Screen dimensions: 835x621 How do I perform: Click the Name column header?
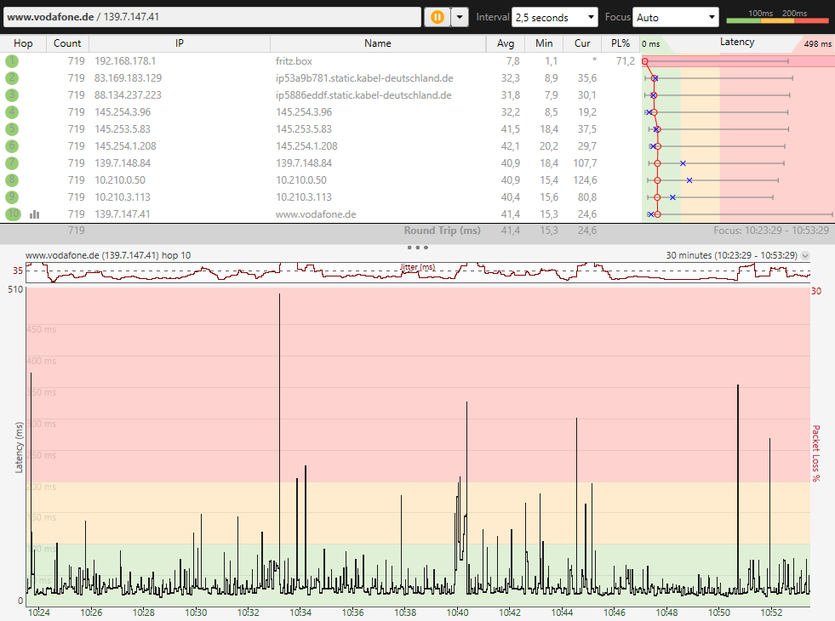377,43
